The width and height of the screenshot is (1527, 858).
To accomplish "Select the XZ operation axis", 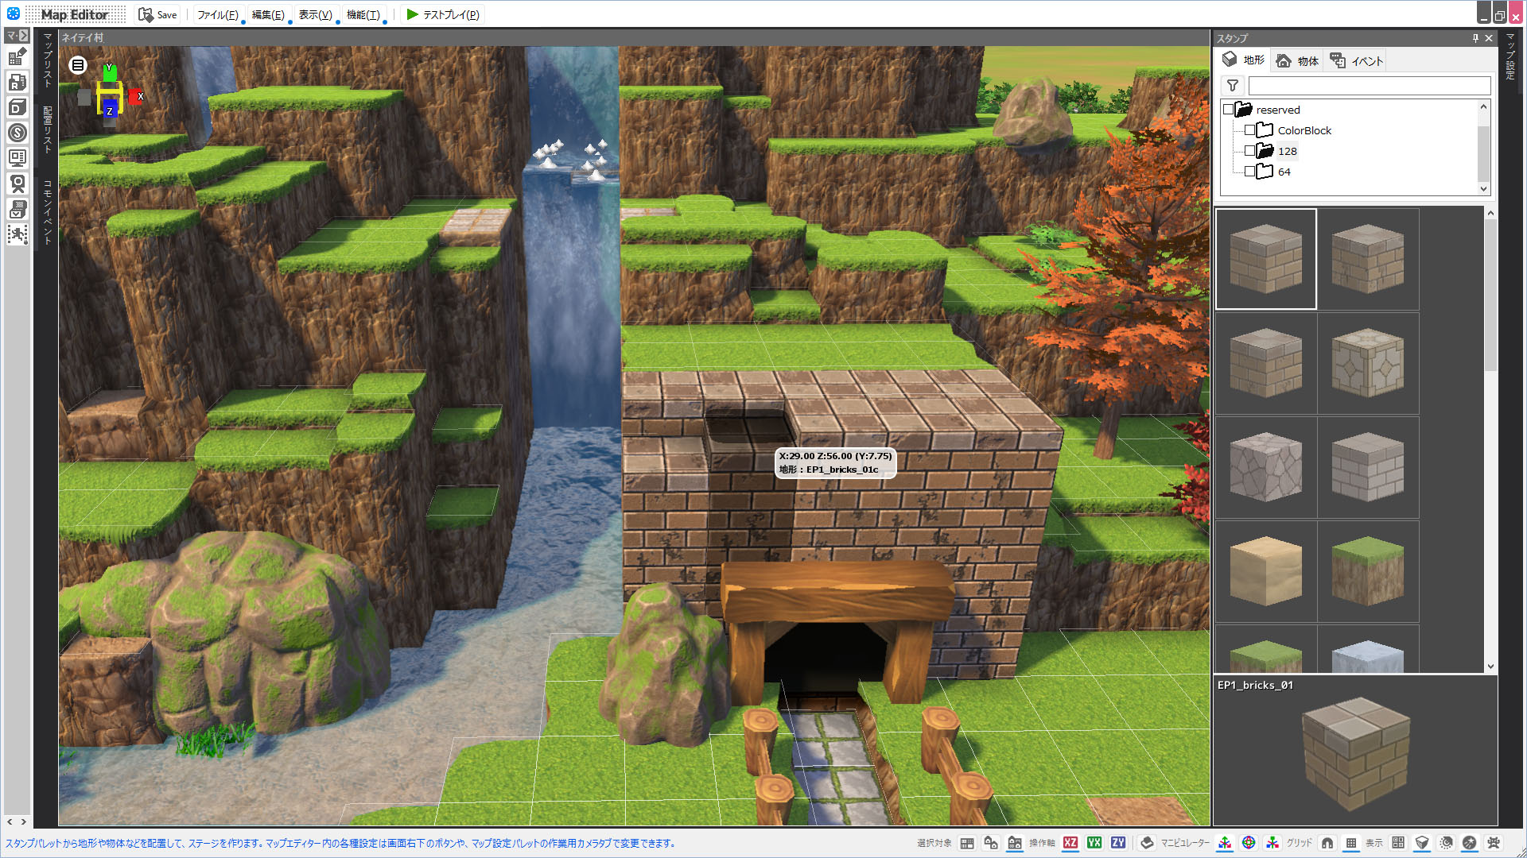I will [x=1070, y=843].
